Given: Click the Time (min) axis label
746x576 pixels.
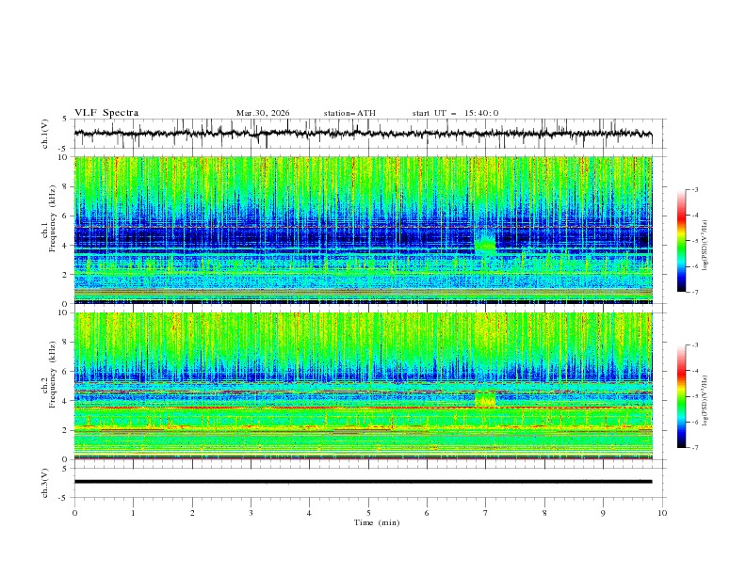Looking at the screenshot, I should 377,522.
